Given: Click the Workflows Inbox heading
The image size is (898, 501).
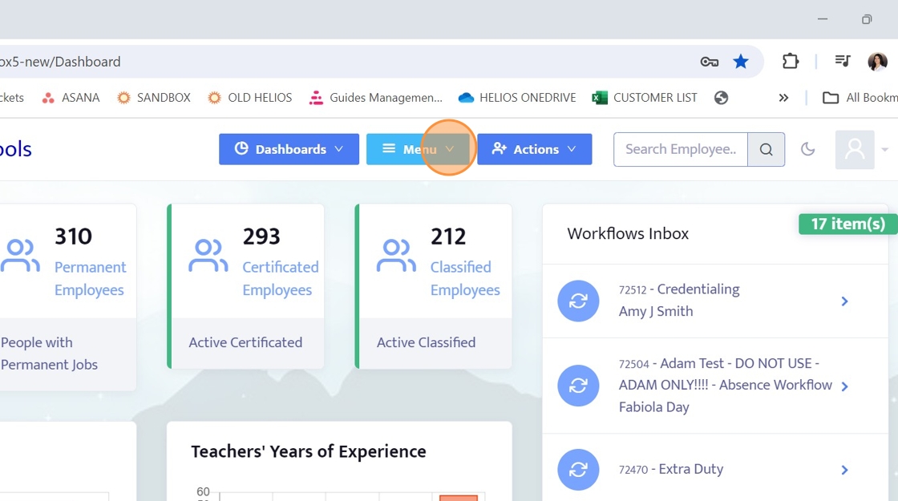Looking at the screenshot, I should click(x=628, y=233).
